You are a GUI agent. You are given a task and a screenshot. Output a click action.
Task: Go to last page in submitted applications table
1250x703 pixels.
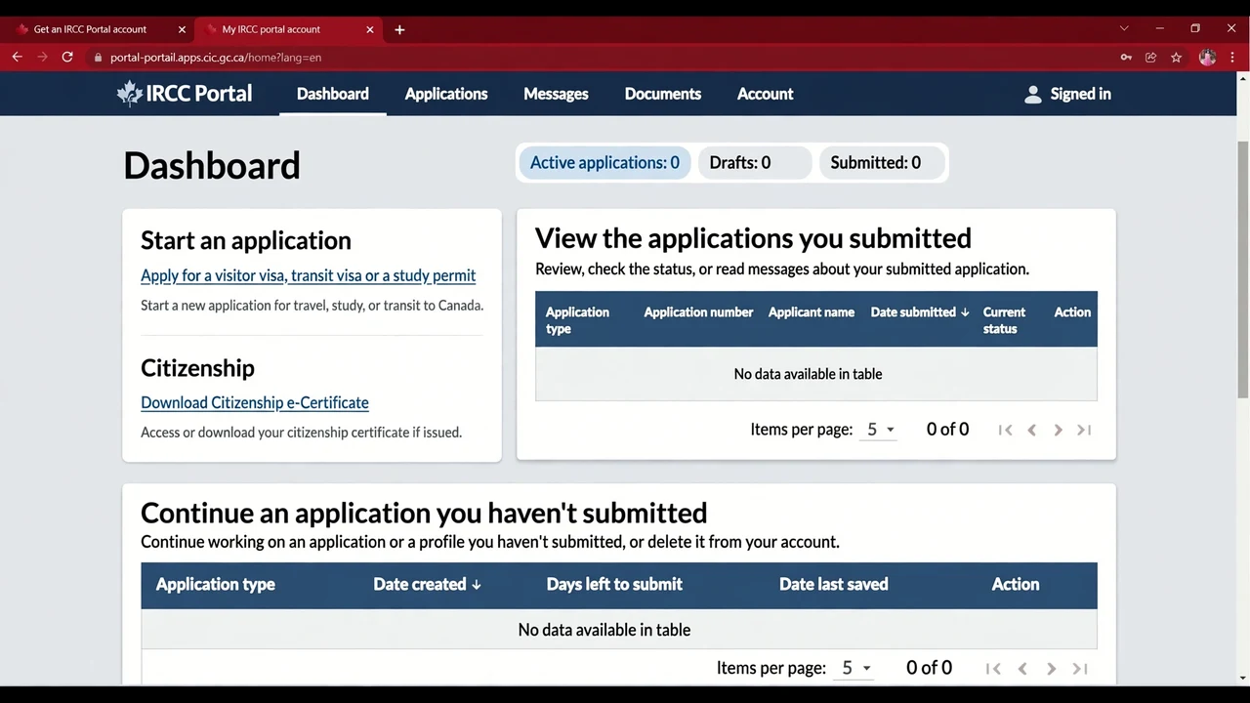pos(1084,430)
